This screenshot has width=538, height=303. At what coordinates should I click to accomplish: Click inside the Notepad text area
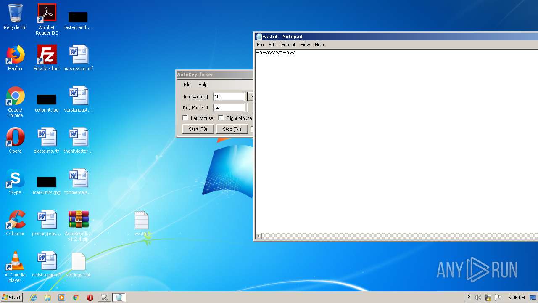click(397, 141)
